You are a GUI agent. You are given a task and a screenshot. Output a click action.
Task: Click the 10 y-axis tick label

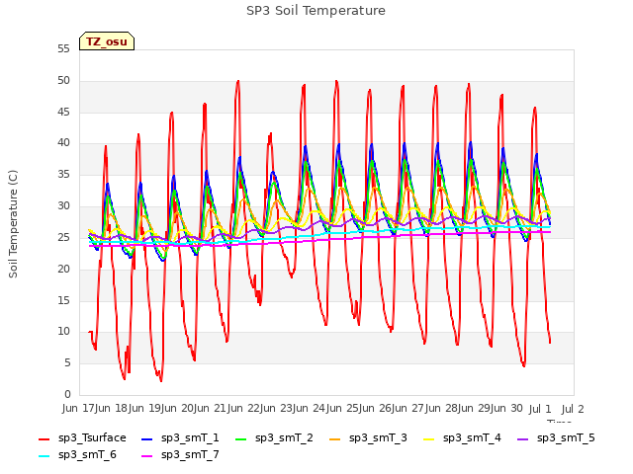tap(63, 332)
